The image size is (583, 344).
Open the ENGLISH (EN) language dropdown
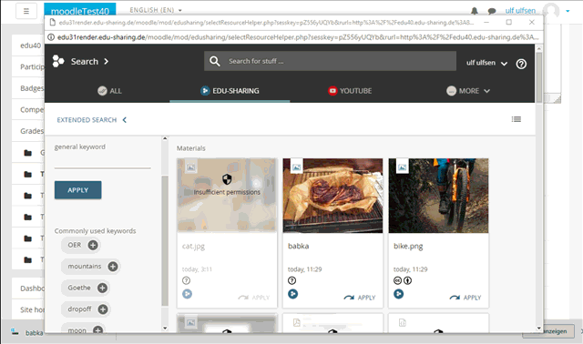click(x=156, y=10)
